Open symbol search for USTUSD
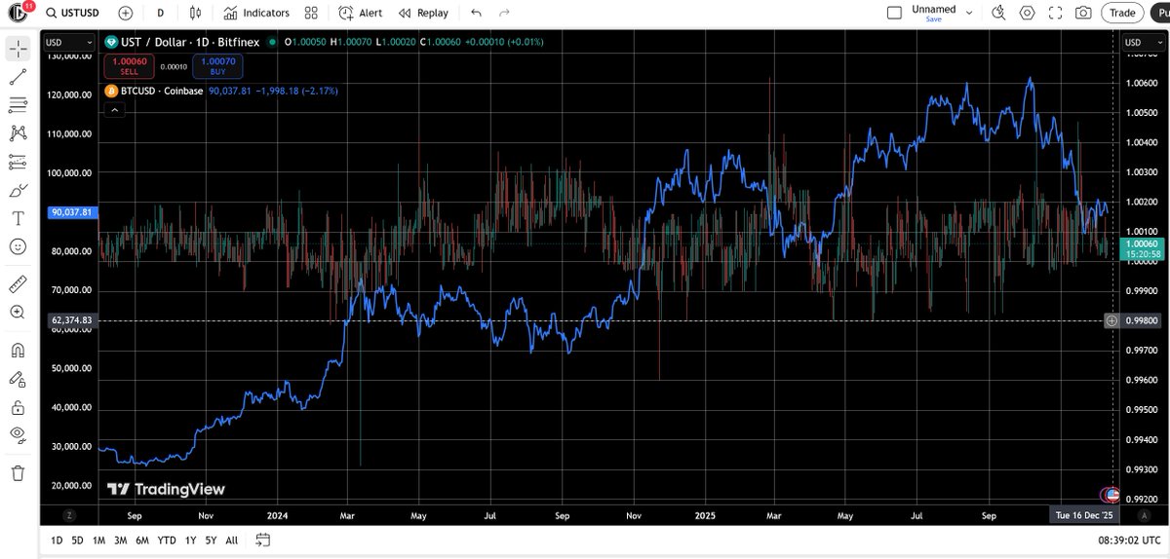The width and height of the screenshot is (1170, 559). pos(74,13)
